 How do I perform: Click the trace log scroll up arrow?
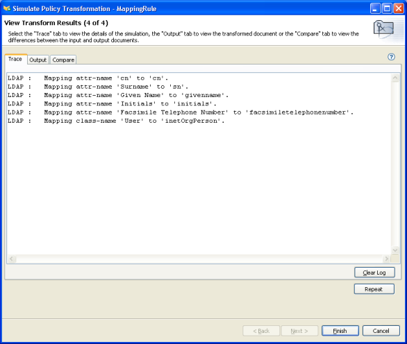pos(395,78)
